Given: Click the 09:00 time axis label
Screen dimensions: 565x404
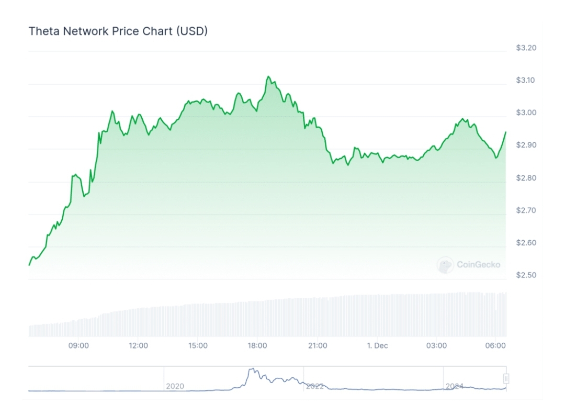Looking at the screenshot, I should point(78,345).
